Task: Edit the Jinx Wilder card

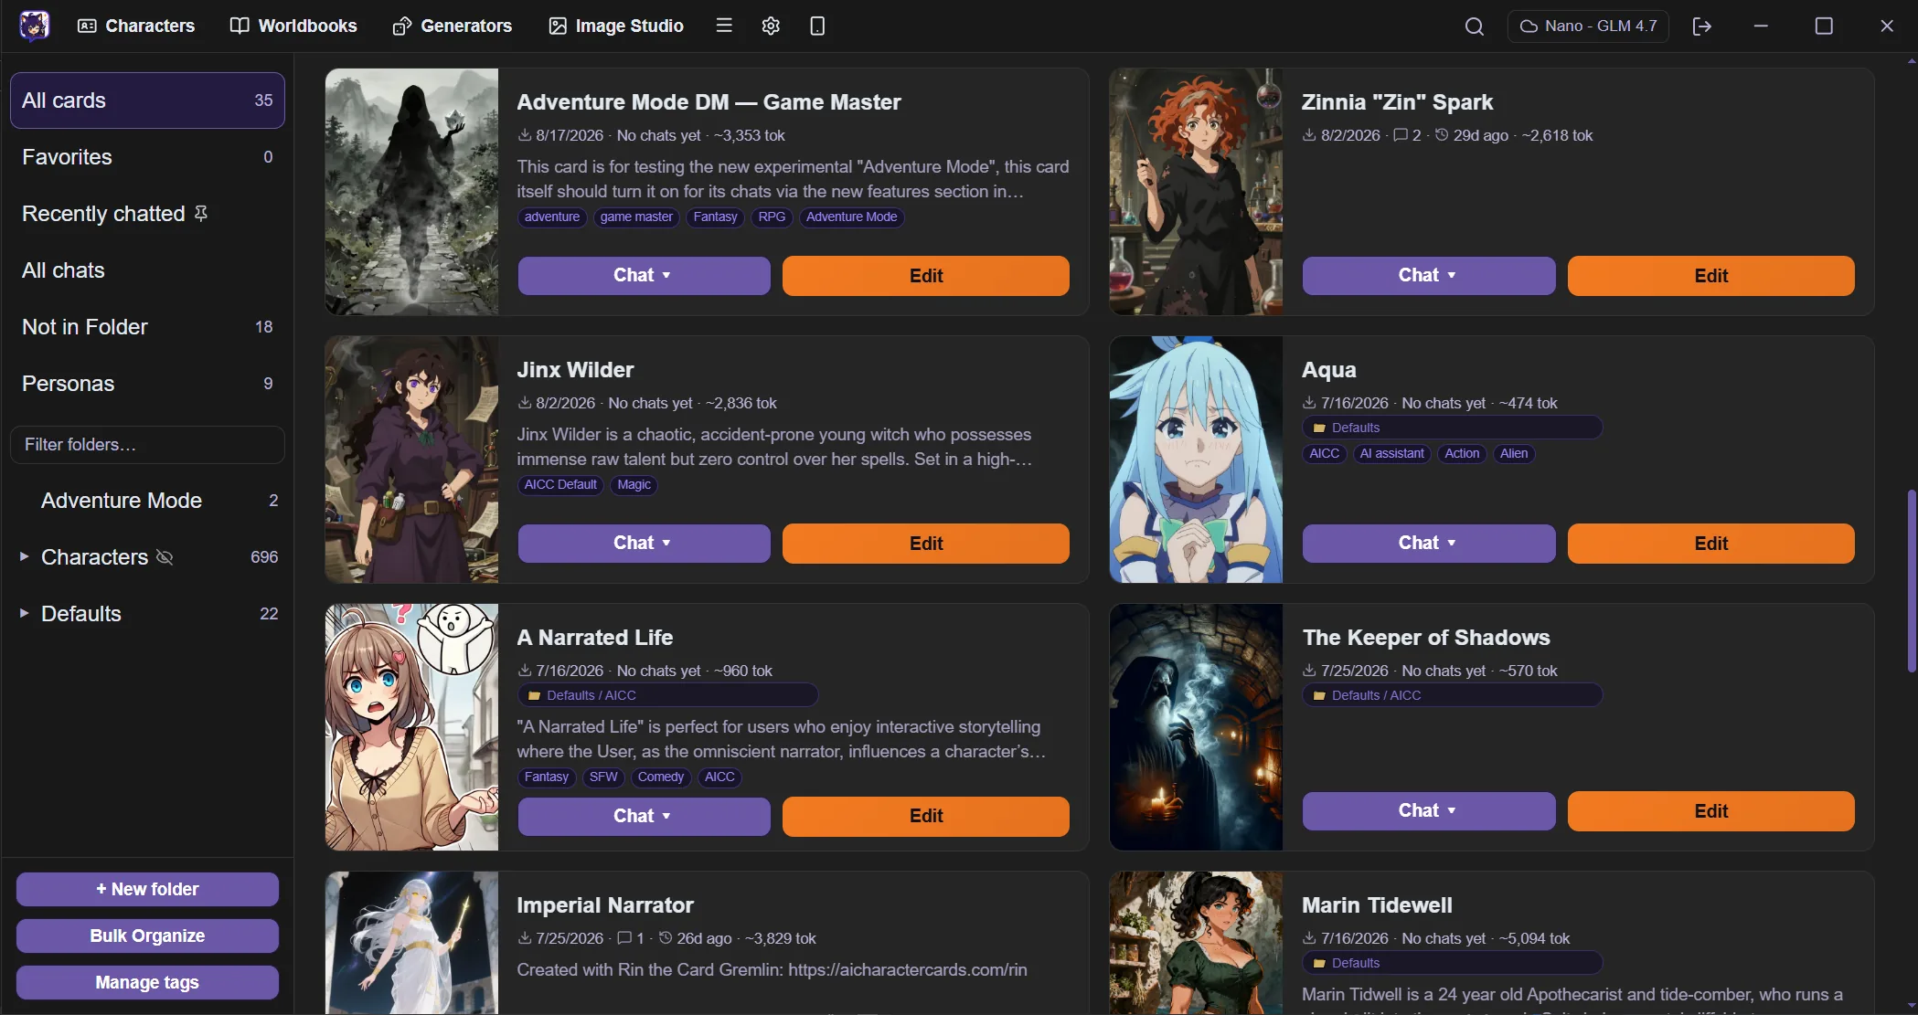Action: point(925,543)
